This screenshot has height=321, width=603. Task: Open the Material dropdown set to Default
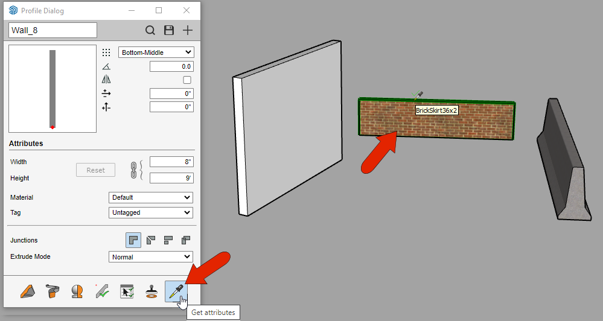151,197
